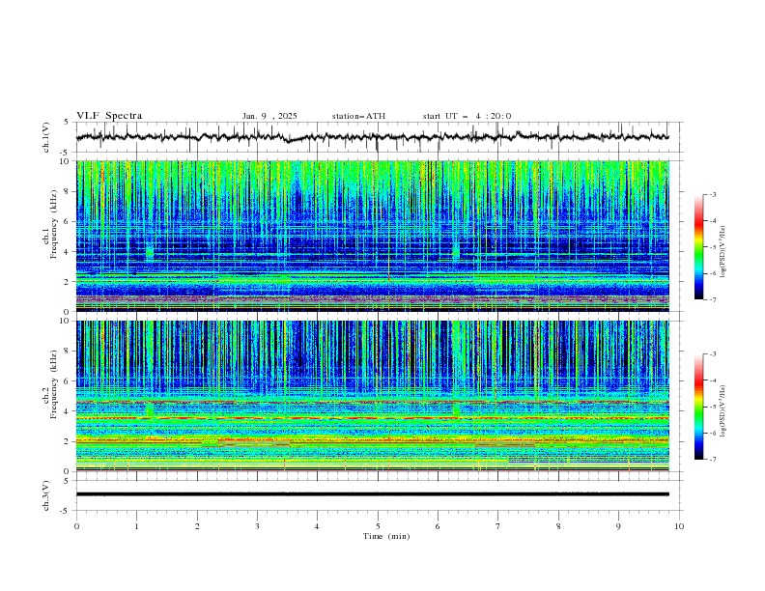
Task: Click the "-7" tick on ch.1 colorbar
Action: pyautogui.click(x=712, y=300)
